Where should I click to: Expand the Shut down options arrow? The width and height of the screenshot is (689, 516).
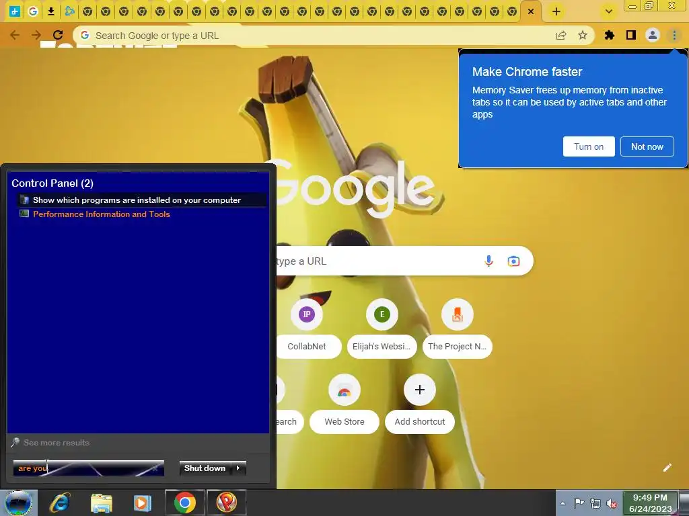pyautogui.click(x=238, y=468)
